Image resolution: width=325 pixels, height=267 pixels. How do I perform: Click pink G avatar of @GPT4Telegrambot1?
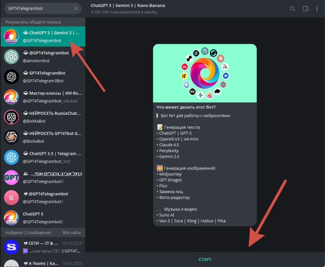11,198
